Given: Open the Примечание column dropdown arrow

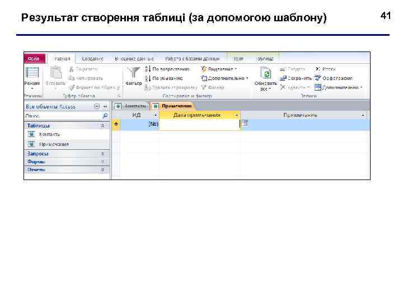Looking at the screenshot, I should coord(363,115).
